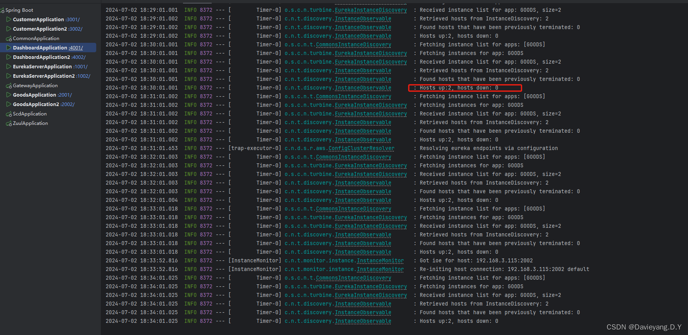Open the :4001/ port link
This screenshot has width=688, height=335.
76,48
